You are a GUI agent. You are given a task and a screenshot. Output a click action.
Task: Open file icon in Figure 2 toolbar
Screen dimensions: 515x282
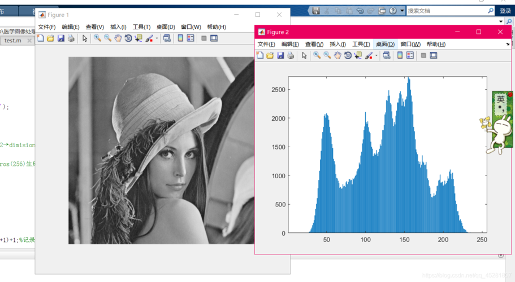[270, 55]
